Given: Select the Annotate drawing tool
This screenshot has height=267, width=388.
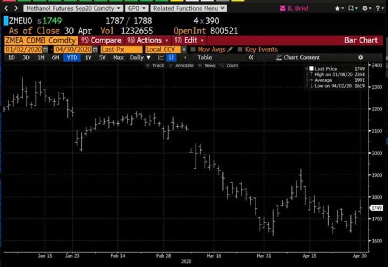Looking at the screenshot, I should (181, 65).
